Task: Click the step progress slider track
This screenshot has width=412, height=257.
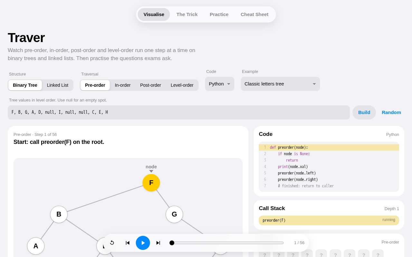Action: pos(227,243)
